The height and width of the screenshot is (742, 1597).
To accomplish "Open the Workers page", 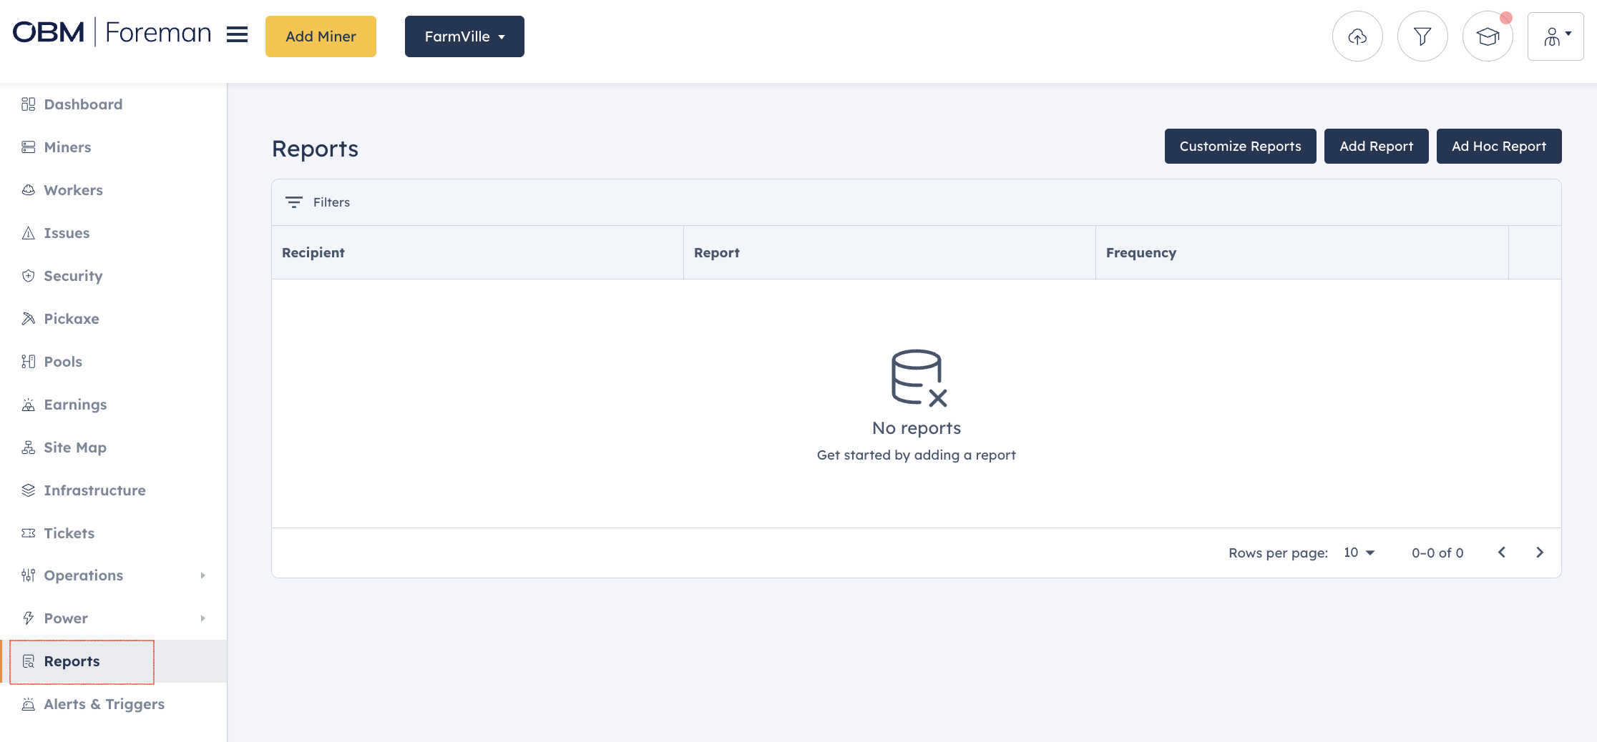I will click(x=73, y=190).
